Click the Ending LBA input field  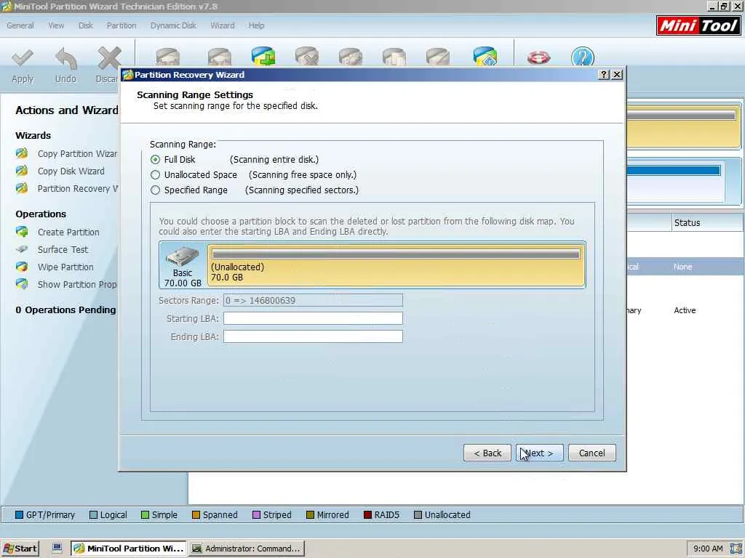click(x=313, y=336)
